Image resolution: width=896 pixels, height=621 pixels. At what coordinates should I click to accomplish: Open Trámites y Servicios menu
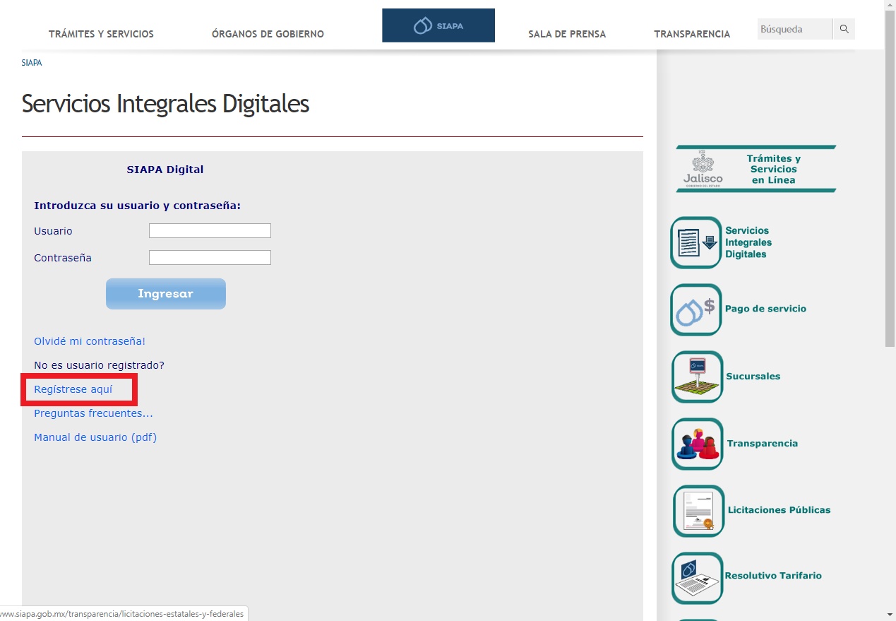101,34
